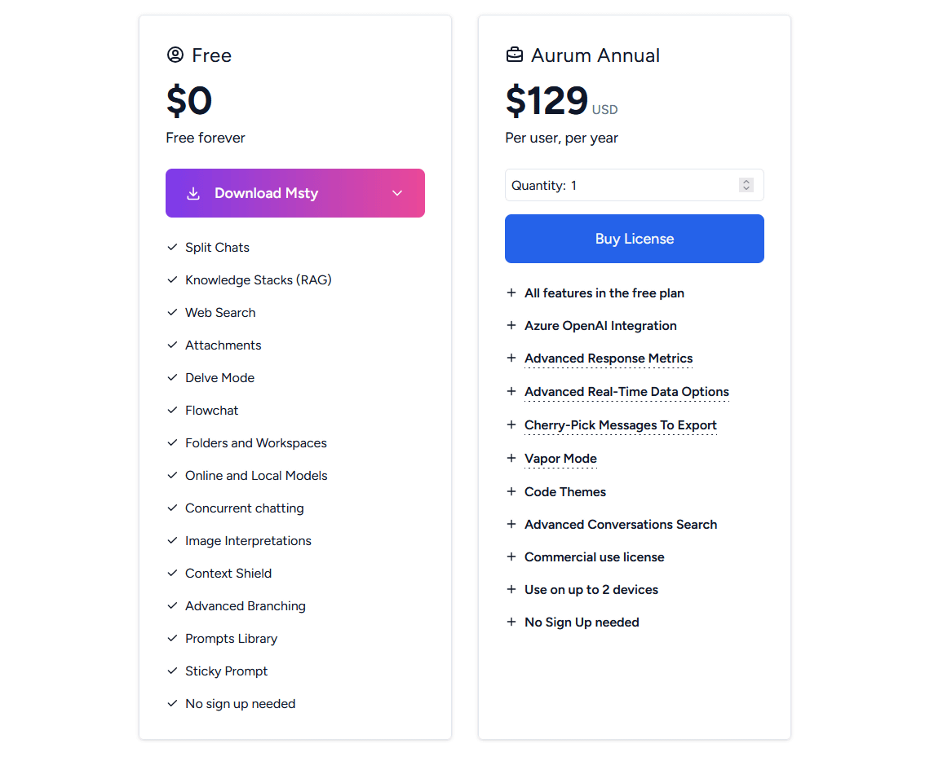Click the Free plan user circle icon

point(175,55)
